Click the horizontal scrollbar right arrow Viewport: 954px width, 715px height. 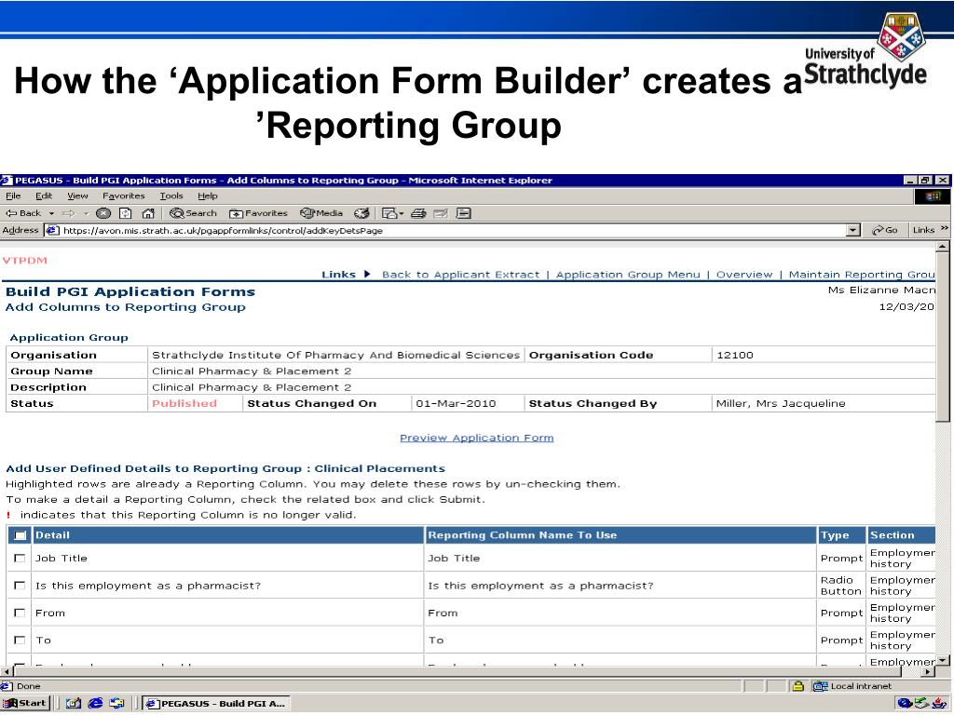[929, 672]
